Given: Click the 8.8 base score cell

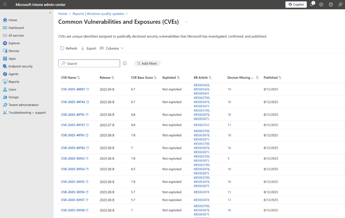Looking at the screenshot, I should pyautogui.click(x=133, y=125).
